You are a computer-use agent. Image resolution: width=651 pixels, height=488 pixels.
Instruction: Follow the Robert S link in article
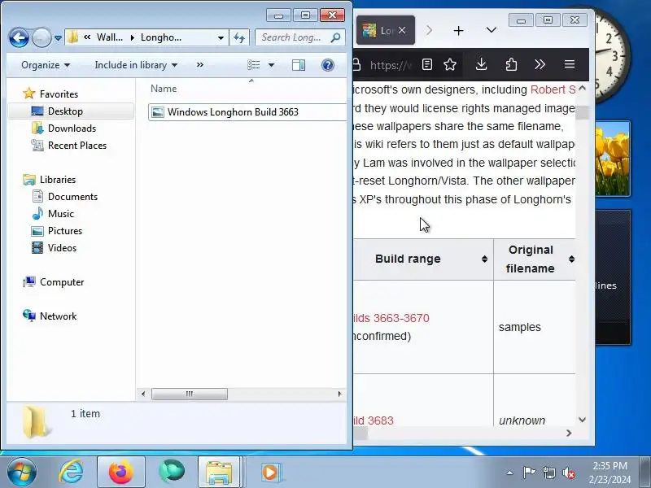[x=553, y=89]
